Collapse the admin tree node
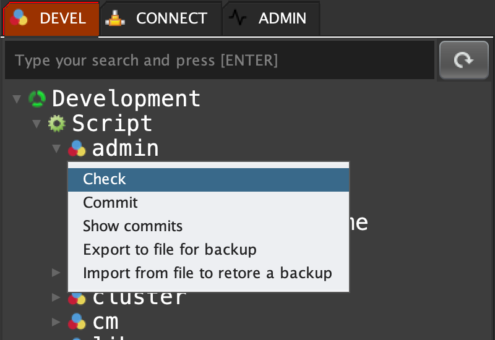 [56, 148]
